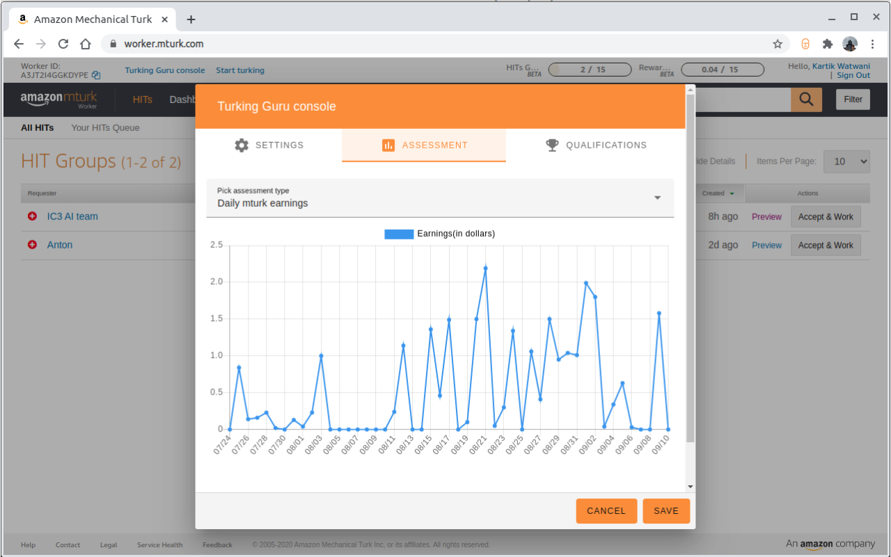Click the assessment dropdown arrow
This screenshot has height=557, width=891.
657,198
